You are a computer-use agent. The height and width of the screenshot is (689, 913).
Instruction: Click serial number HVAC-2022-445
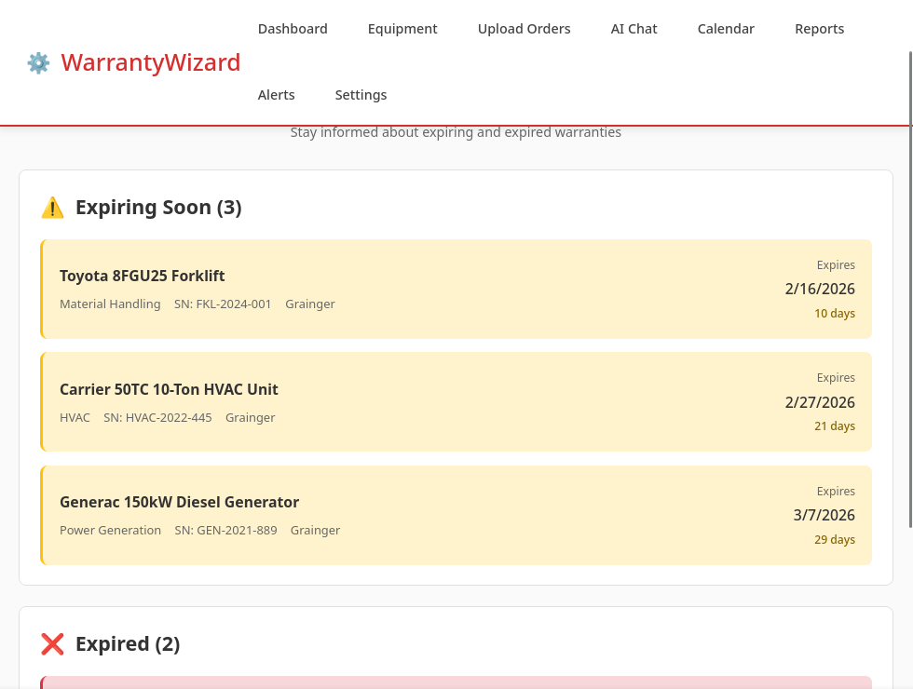(157, 418)
